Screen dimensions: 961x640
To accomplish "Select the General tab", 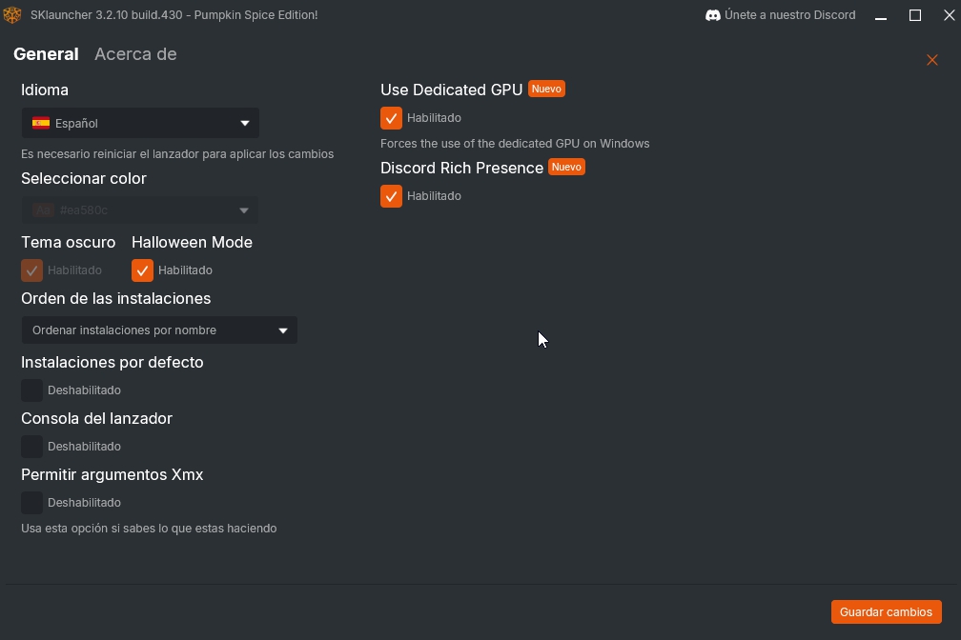I will pos(46,54).
